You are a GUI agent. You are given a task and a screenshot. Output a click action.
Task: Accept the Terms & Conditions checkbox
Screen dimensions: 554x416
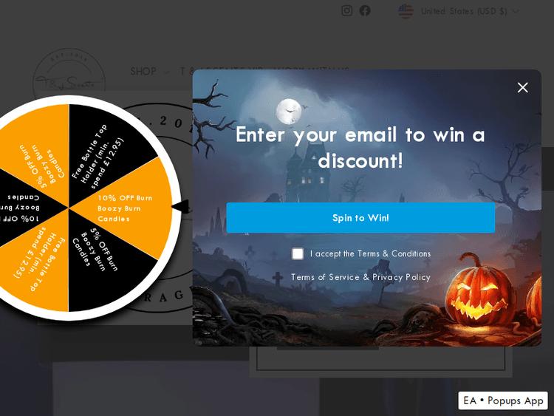(298, 253)
